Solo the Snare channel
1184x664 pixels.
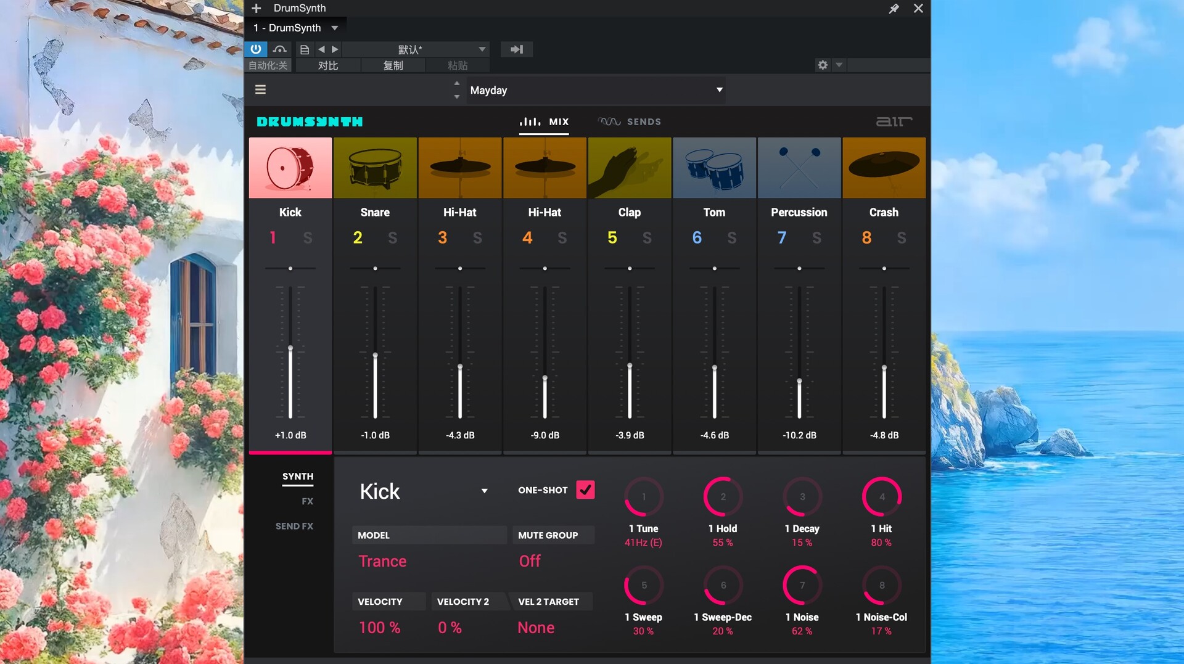tap(392, 238)
